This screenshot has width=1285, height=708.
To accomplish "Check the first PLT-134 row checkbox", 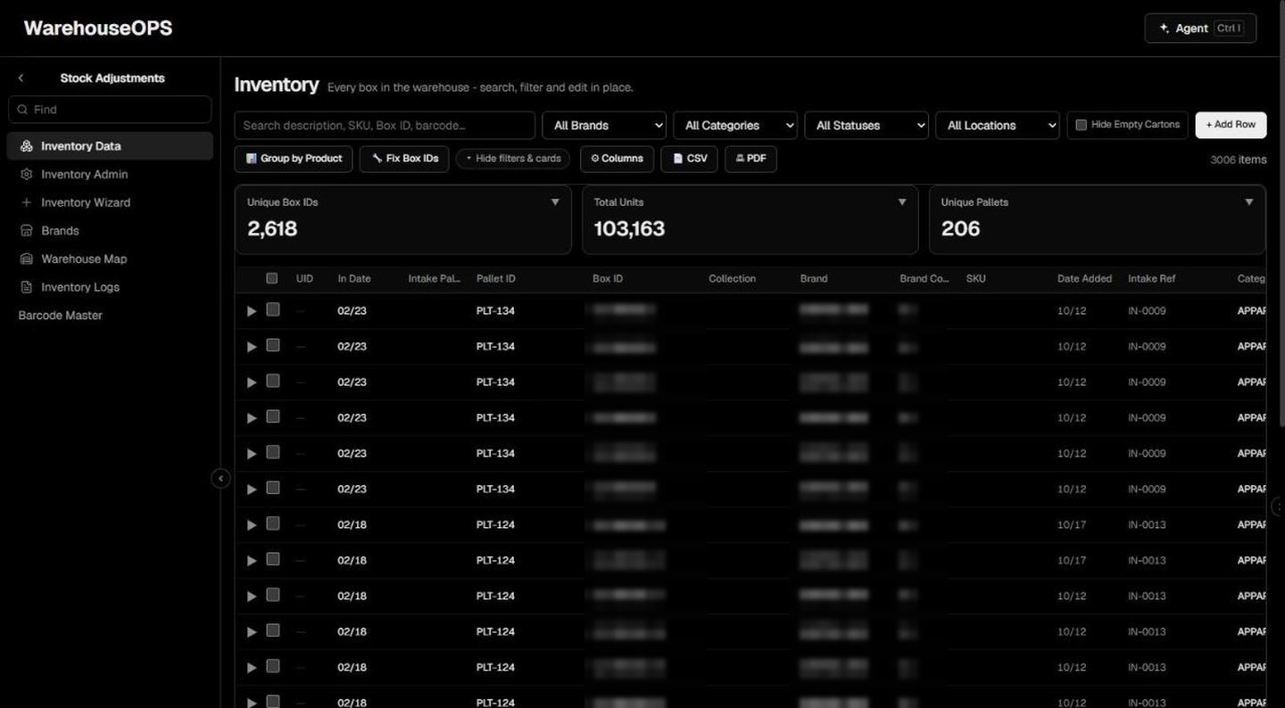I will click(x=273, y=309).
